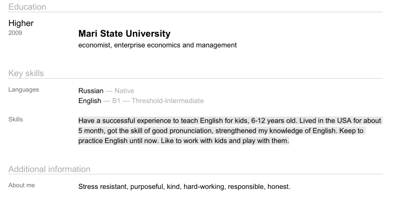Viewport: 410px width, 204px height.
Task: Click the Higher education level label
Action: click(21, 23)
